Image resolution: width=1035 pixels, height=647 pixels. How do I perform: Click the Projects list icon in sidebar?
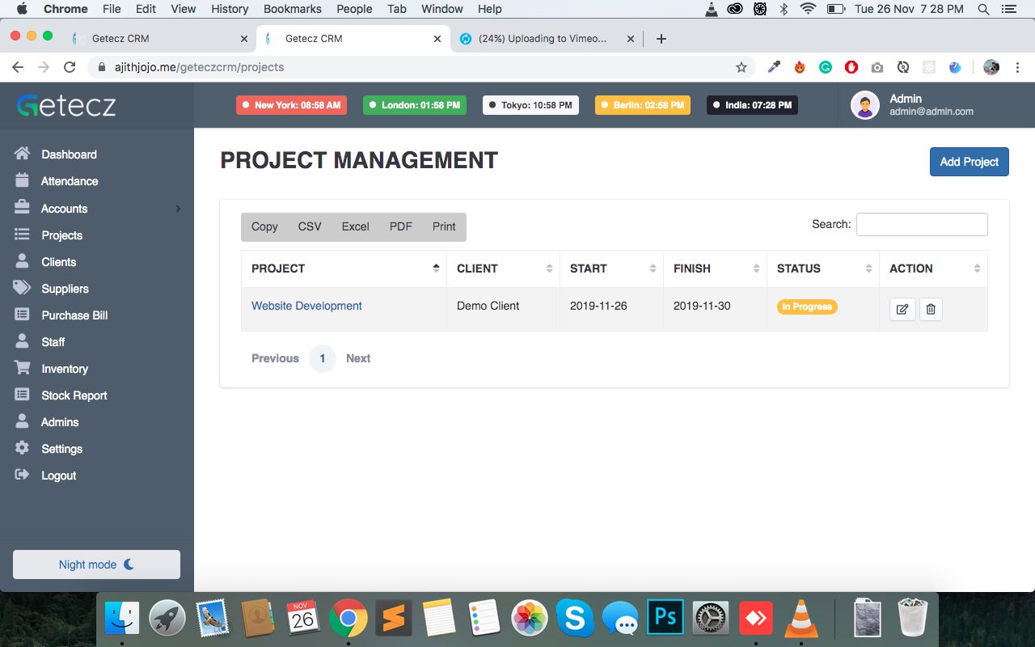23,235
